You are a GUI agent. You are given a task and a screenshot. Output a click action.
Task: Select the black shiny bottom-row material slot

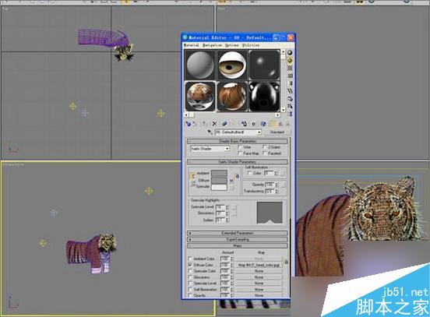264,97
